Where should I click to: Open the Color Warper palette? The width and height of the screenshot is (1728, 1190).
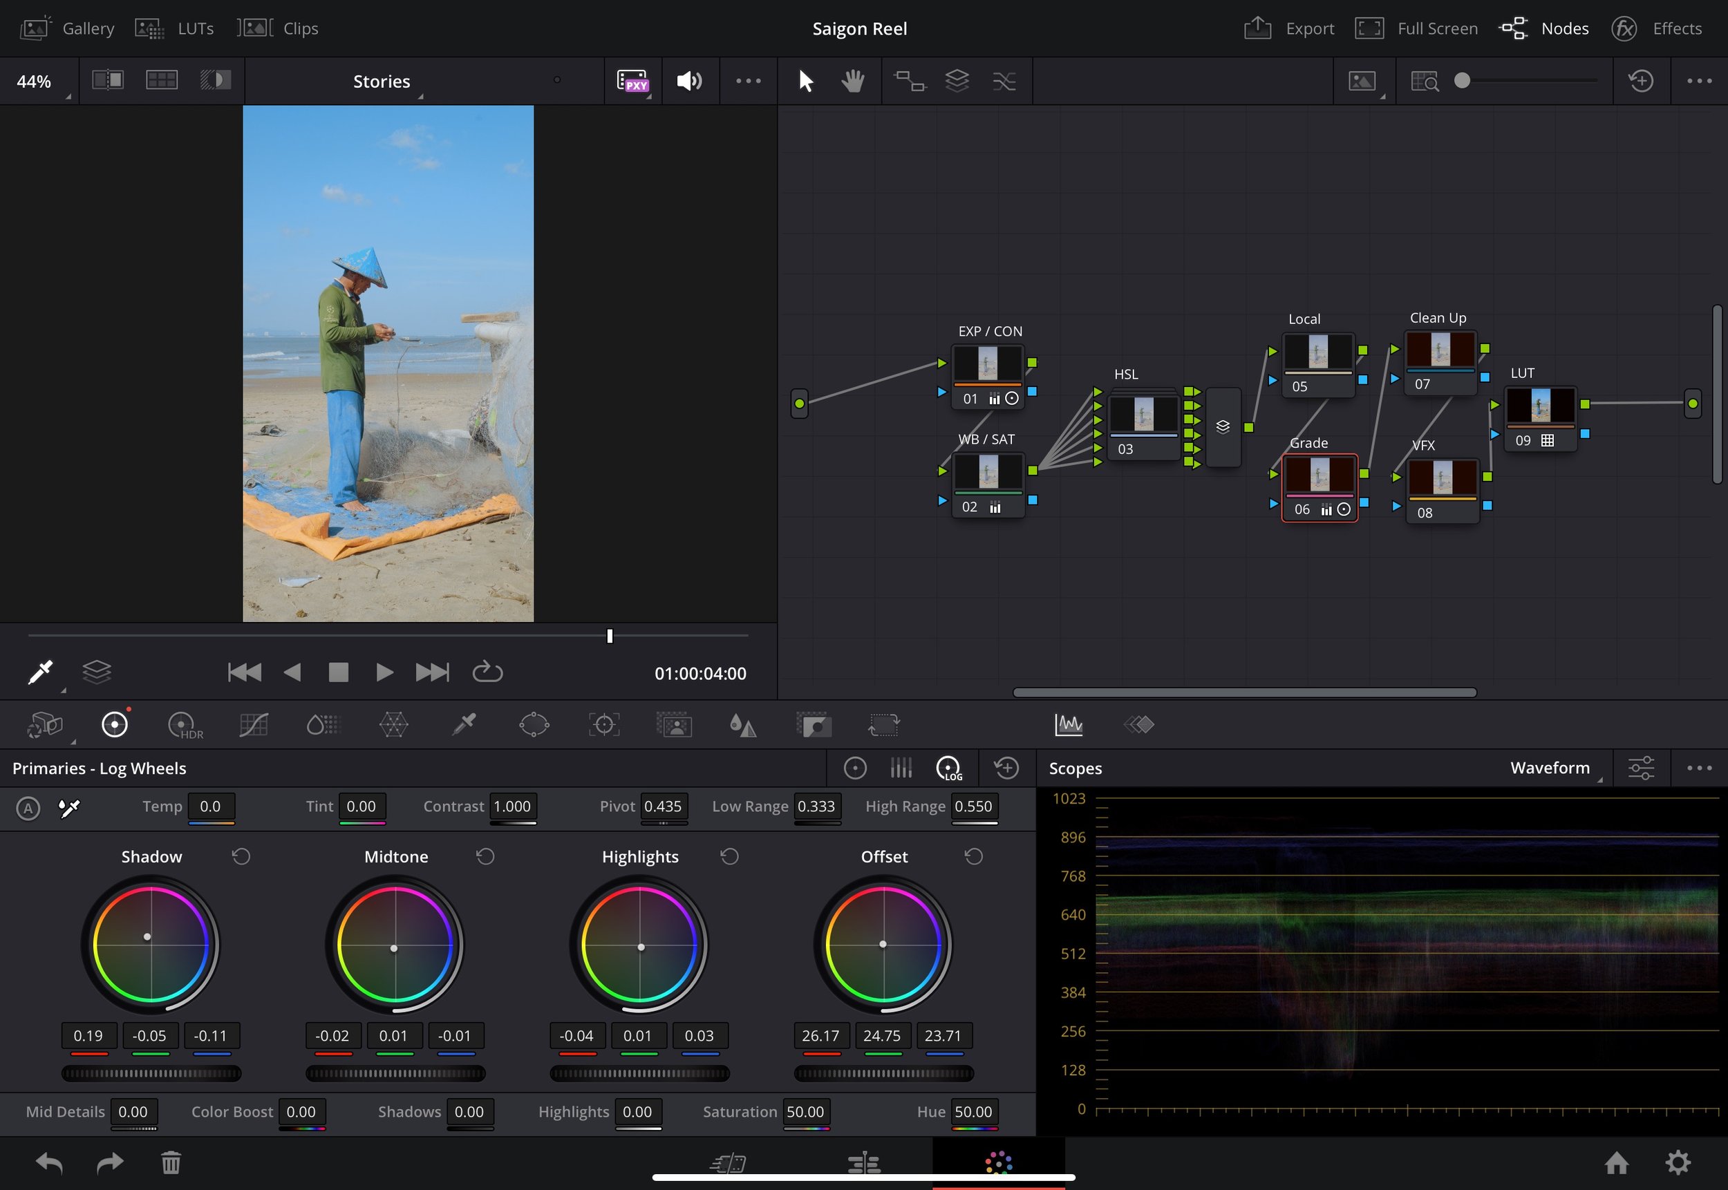click(x=394, y=725)
